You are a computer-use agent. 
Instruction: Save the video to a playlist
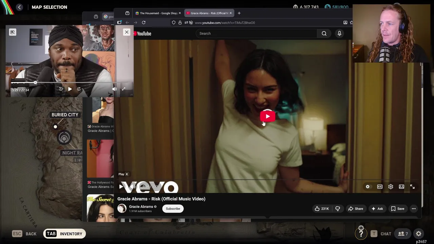click(397, 209)
